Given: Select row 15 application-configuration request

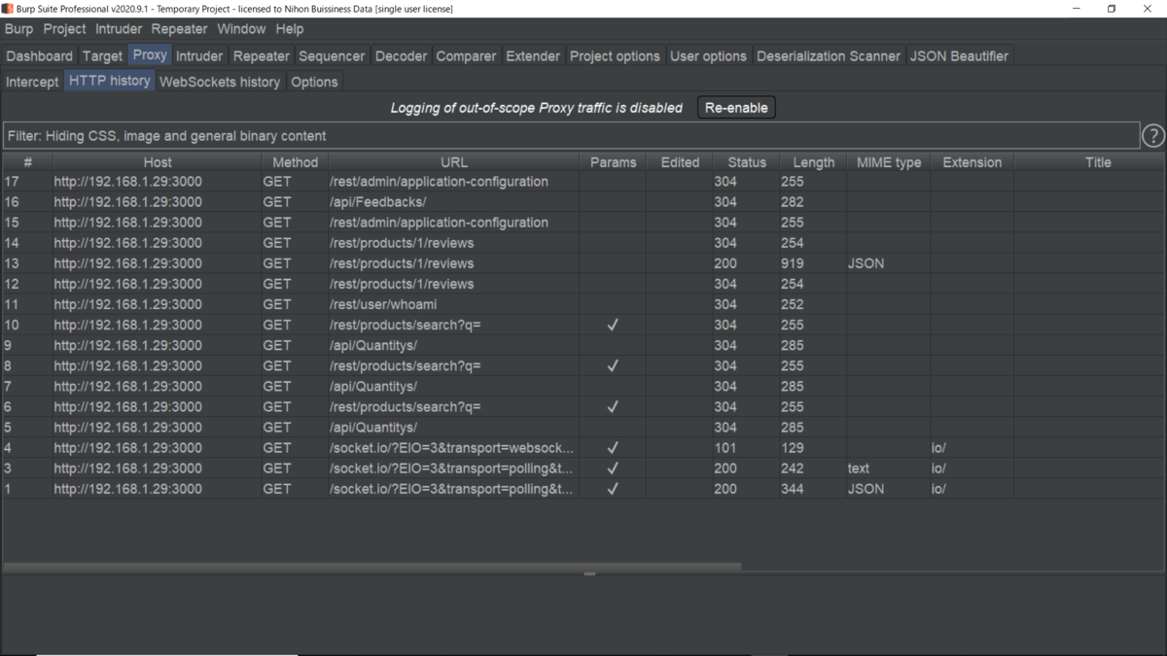Looking at the screenshot, I should pyautogui.click(x=583, y=223).
